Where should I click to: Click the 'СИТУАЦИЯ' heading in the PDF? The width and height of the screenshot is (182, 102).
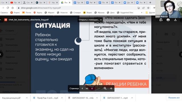point(53,25)
